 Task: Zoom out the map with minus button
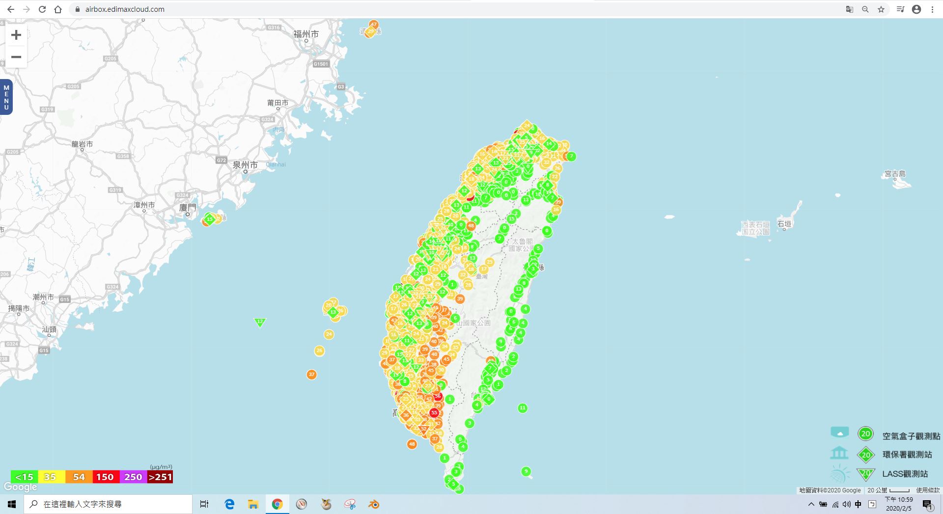point(16,57)
